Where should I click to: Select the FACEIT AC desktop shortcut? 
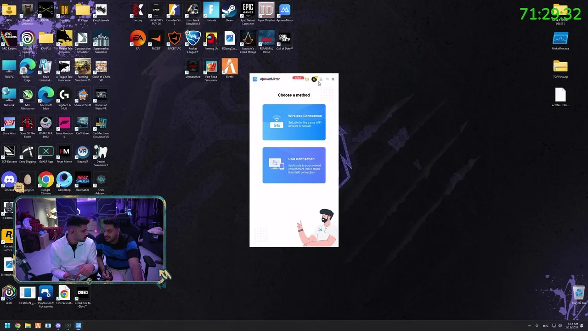tap(175, 41)
